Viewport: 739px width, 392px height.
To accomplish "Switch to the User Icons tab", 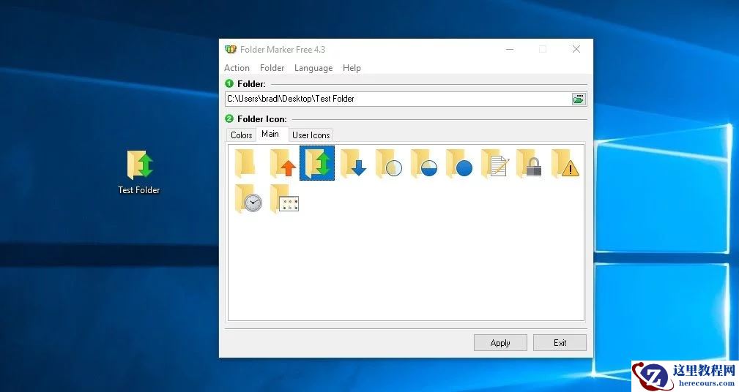I will (311, 135).
